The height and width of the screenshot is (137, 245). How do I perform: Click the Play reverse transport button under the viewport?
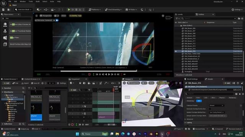click(106, 75)
